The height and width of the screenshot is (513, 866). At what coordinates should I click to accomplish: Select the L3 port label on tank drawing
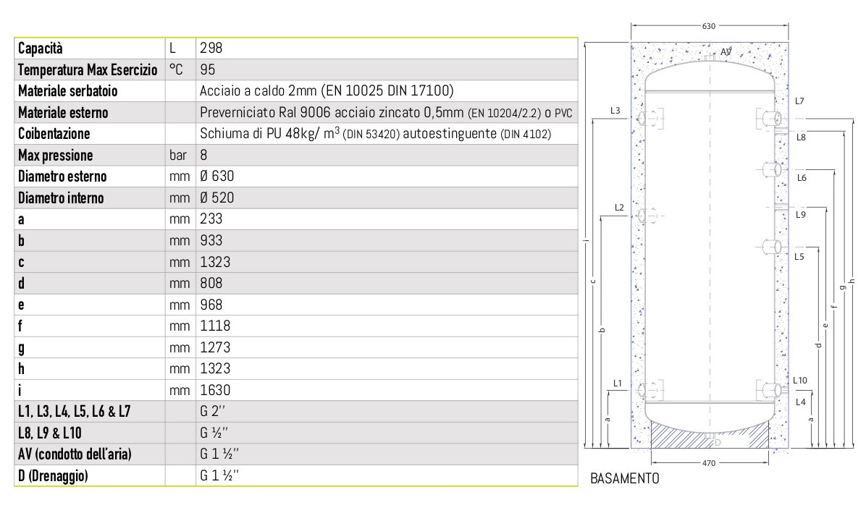pos(615,111)
